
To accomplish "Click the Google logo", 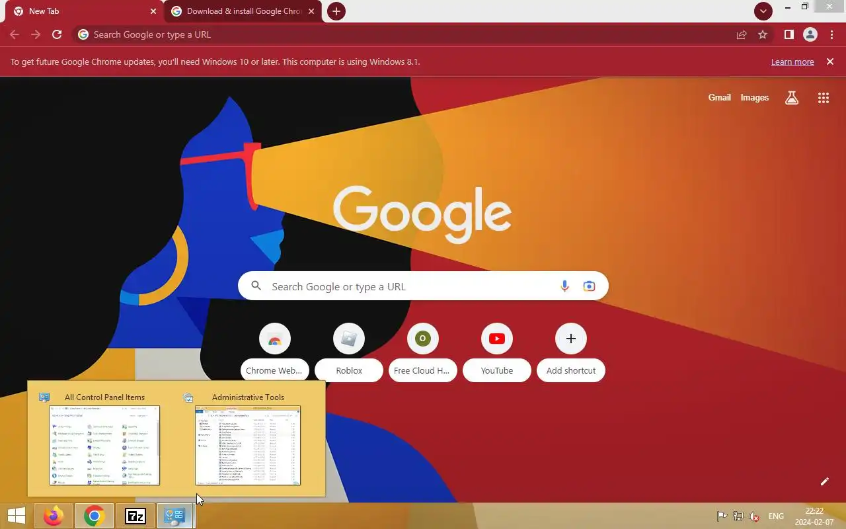I will coord(422,215).
